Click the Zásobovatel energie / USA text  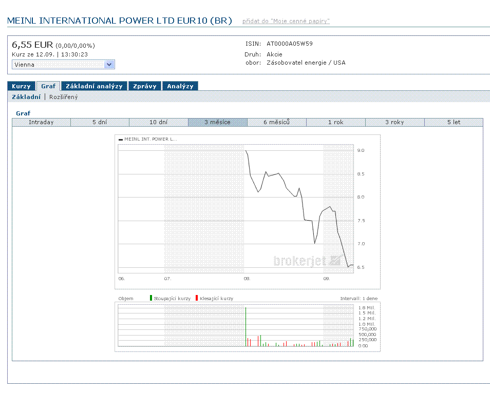click(x=306, y=63)
